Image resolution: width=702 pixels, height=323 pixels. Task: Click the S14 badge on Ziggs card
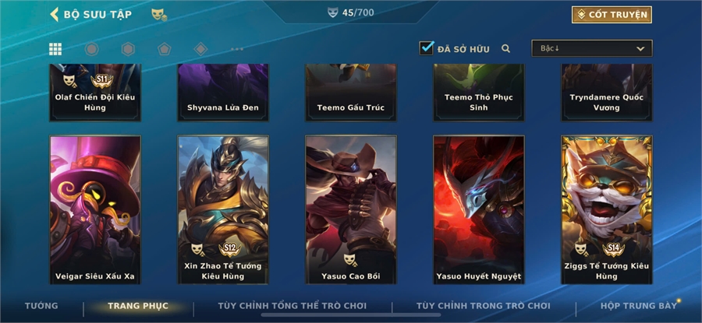click(613, 248)
